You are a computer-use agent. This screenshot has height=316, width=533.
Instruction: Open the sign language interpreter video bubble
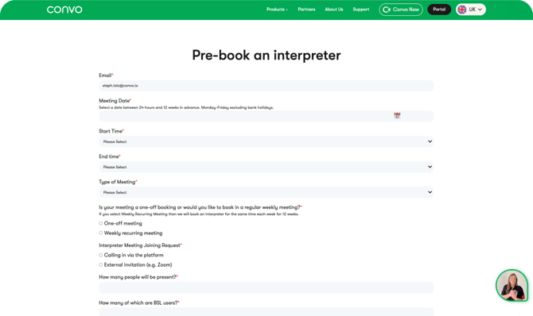click(x=512, y=286)
